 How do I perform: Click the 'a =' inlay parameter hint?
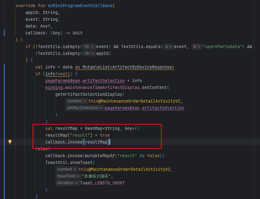168,46
